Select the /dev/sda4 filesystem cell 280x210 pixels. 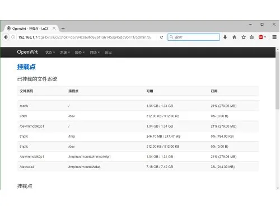click(27, 167)
